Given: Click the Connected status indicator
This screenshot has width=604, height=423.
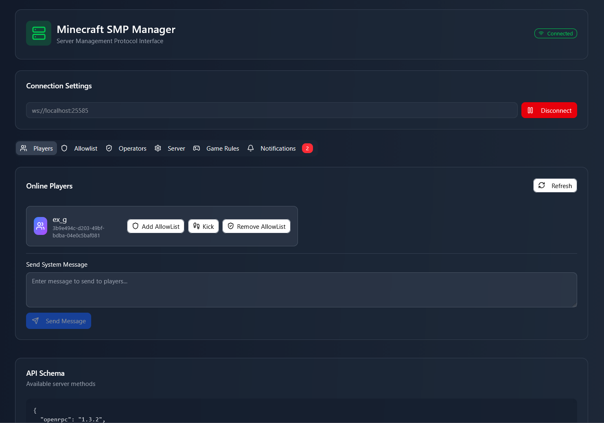Looking at the screenshot, I should [556, 33].
